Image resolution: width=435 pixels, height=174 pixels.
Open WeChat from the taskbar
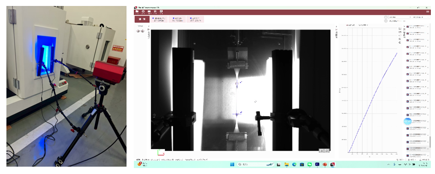point(309,164)
